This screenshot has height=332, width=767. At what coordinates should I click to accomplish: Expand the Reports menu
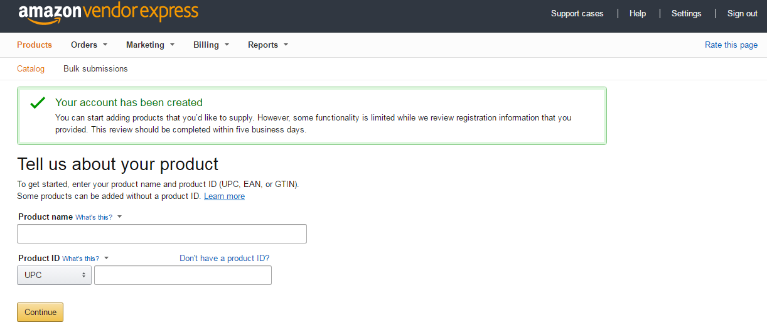[x=268, y=45]
